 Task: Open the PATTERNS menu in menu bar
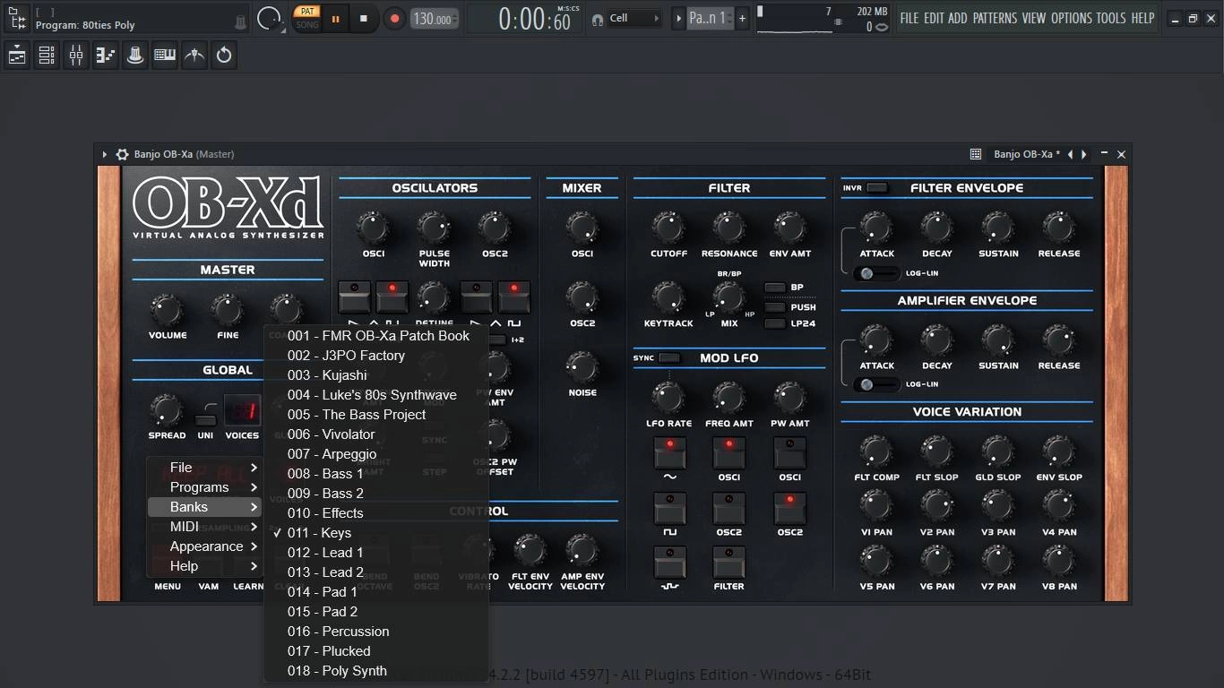pos(995,18)
